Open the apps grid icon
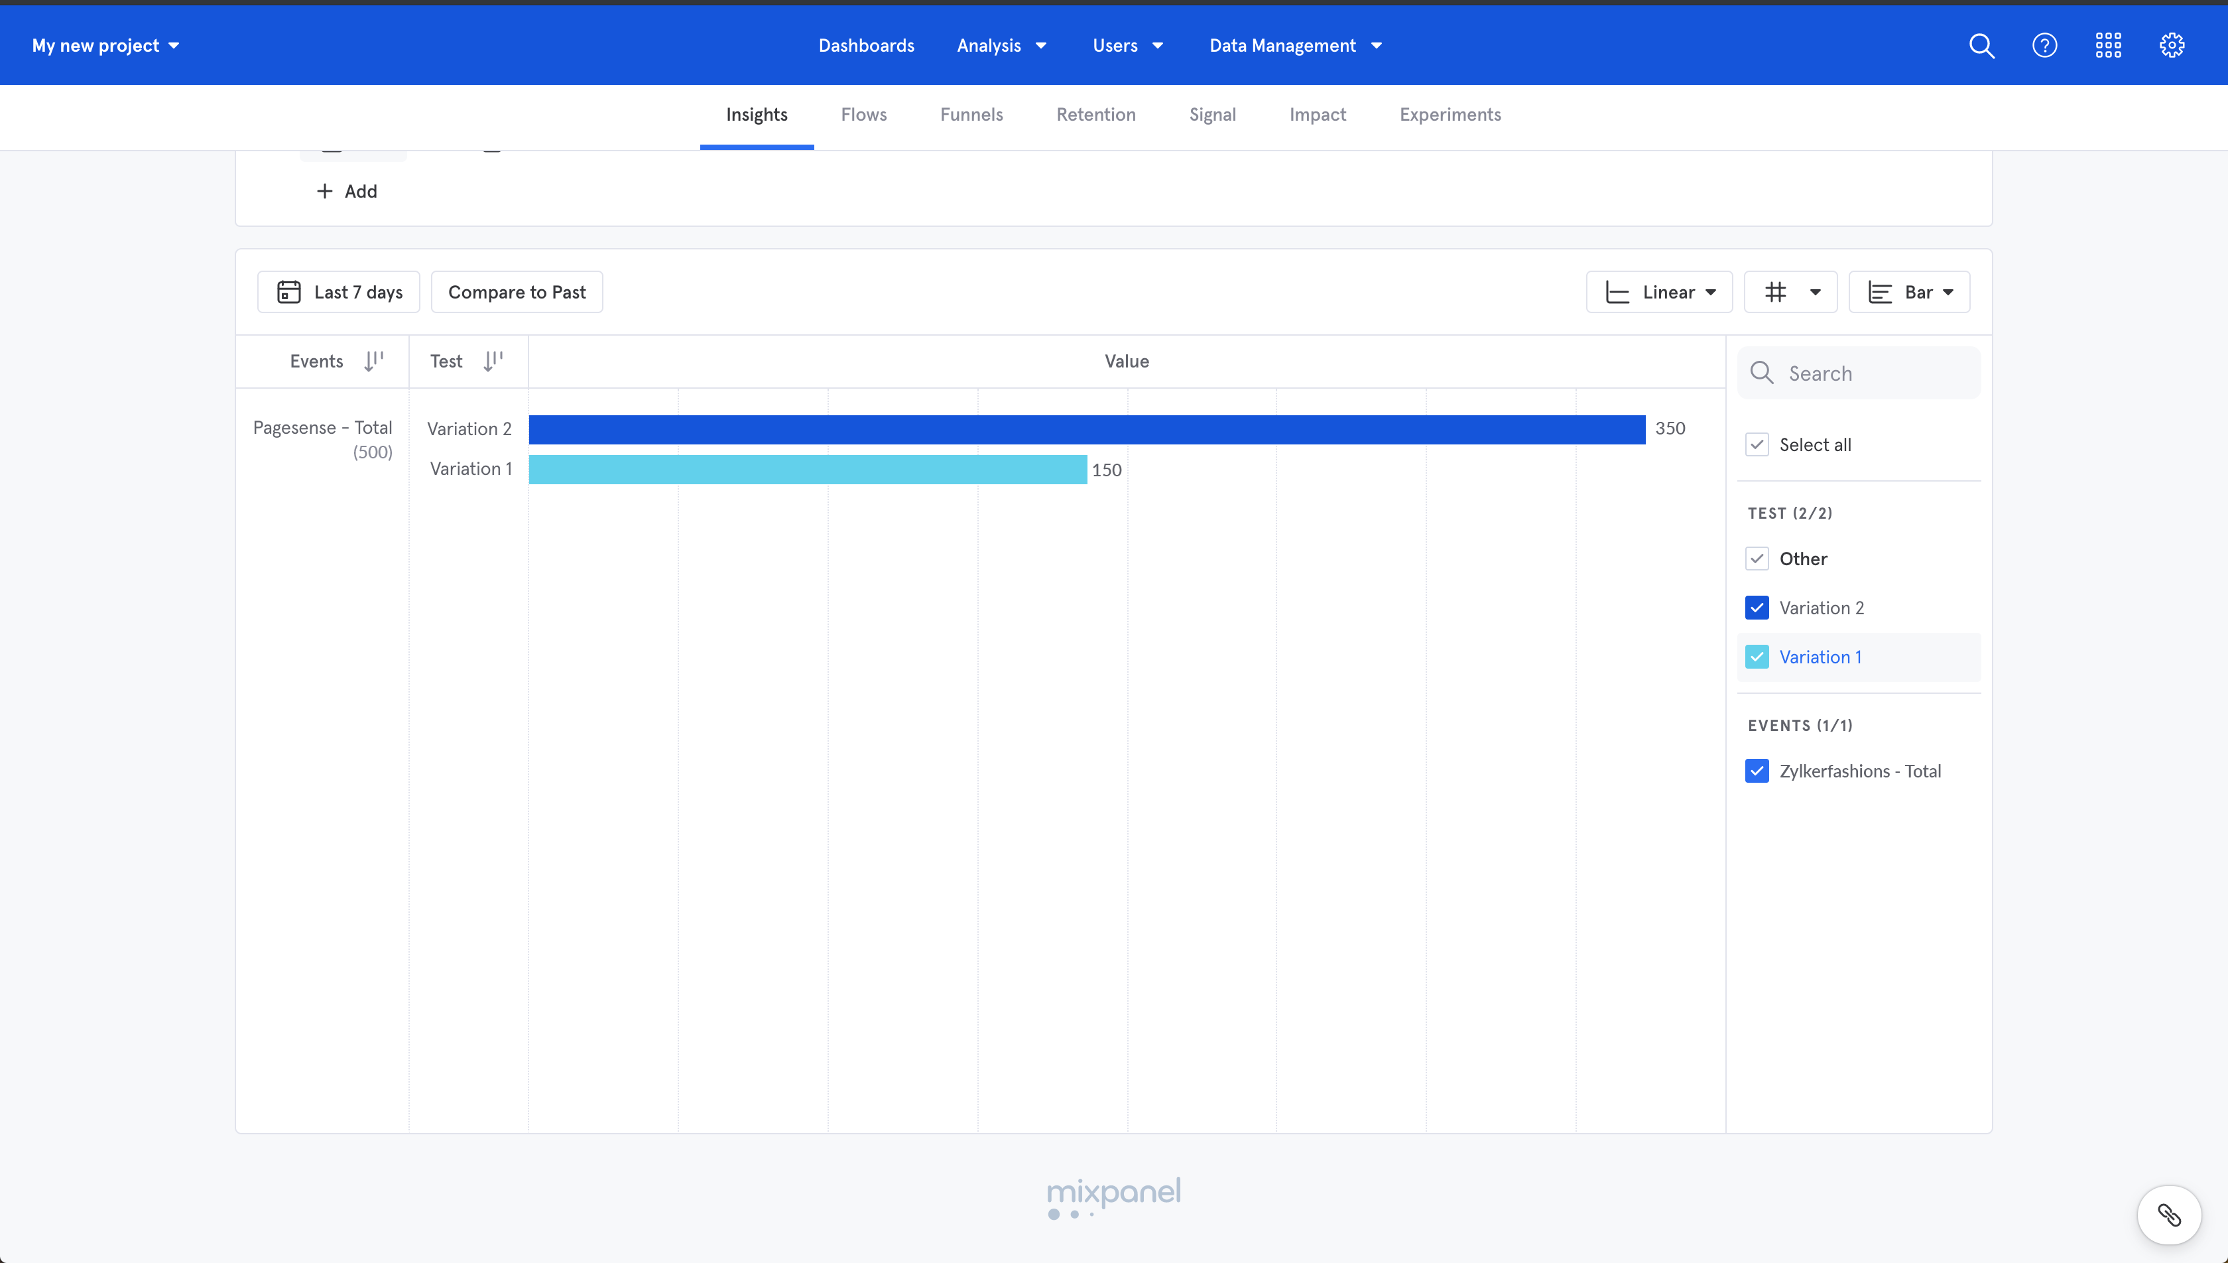This screenshot has height=1263, width=2228. pos(2109,45)
